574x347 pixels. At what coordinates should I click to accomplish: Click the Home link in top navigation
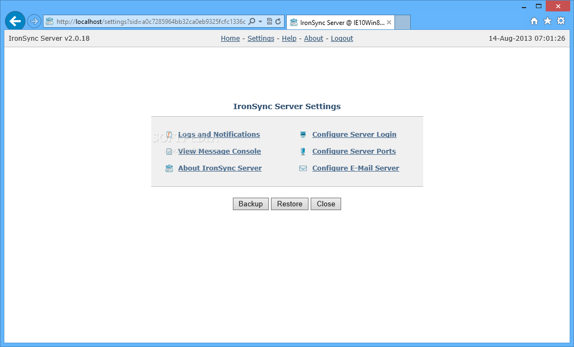[x=230, y=39]
